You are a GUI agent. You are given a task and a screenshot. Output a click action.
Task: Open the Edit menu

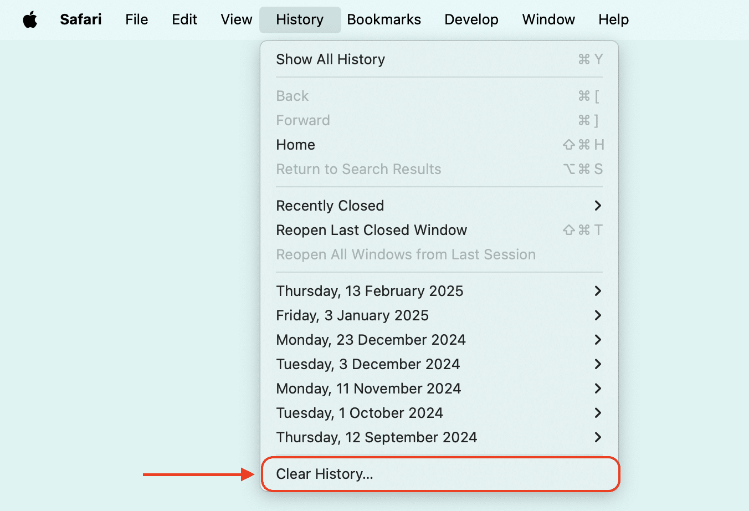tap(184, 19)
